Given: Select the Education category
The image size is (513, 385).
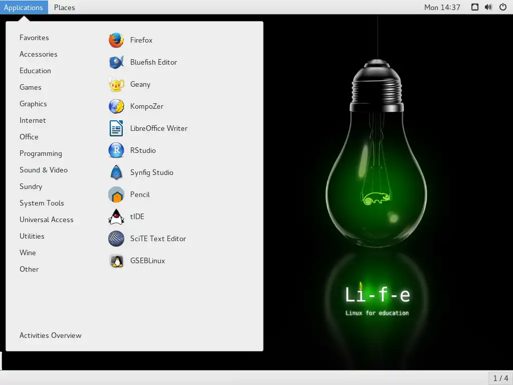Looking at the screenshot, I should point(35,71).
